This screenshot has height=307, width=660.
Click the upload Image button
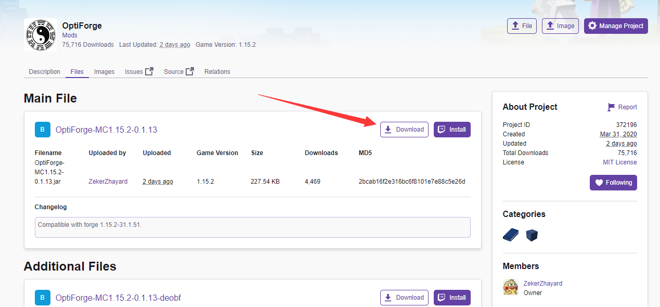click(x=560, y=26)
